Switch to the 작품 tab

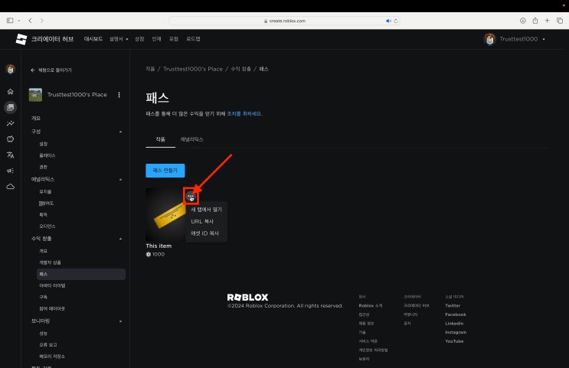[x=160, y=139]
